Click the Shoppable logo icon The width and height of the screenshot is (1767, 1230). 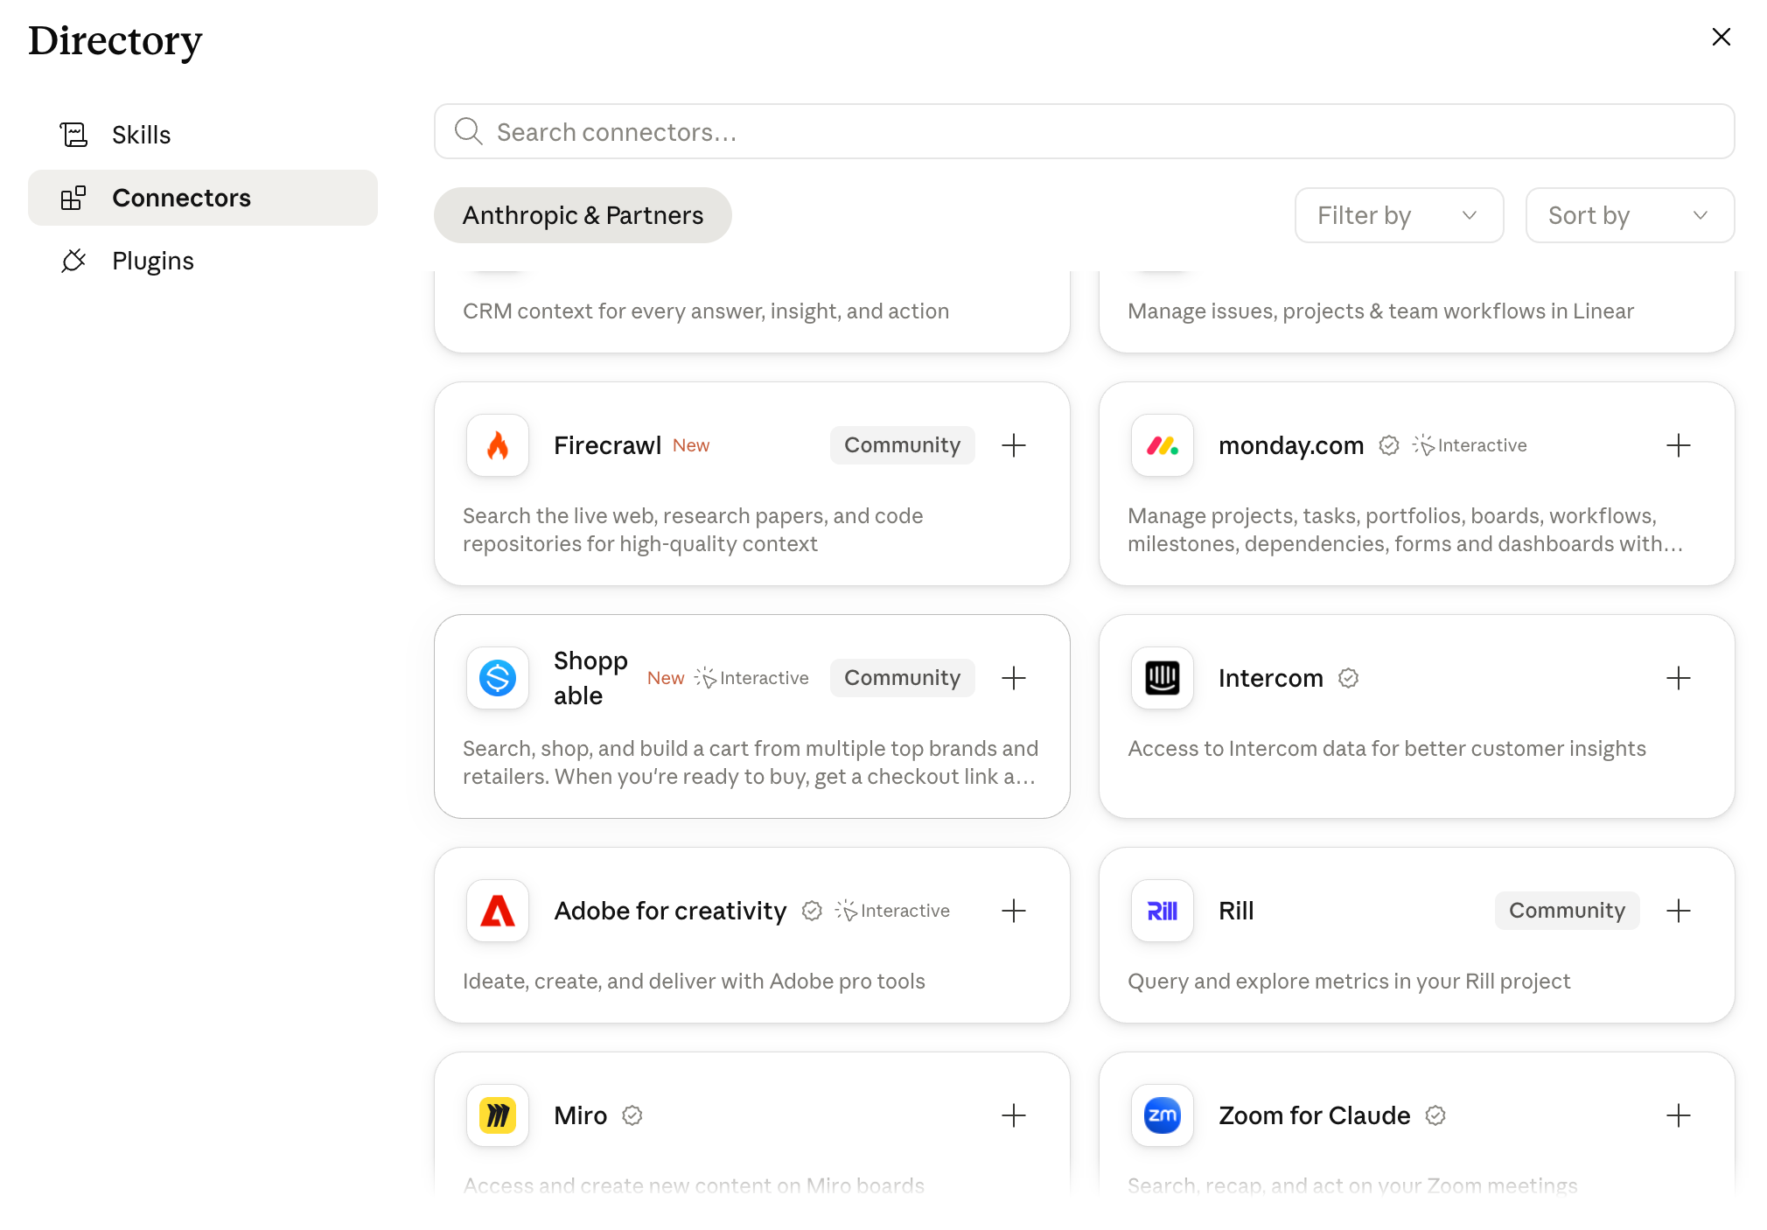click(498, 678)
